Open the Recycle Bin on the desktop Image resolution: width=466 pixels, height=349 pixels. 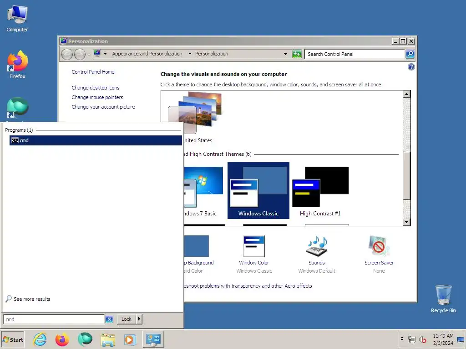(443, 299)
